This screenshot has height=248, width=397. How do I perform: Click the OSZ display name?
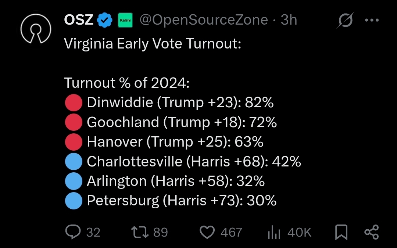pyautogui.click(x=79, y=20)
